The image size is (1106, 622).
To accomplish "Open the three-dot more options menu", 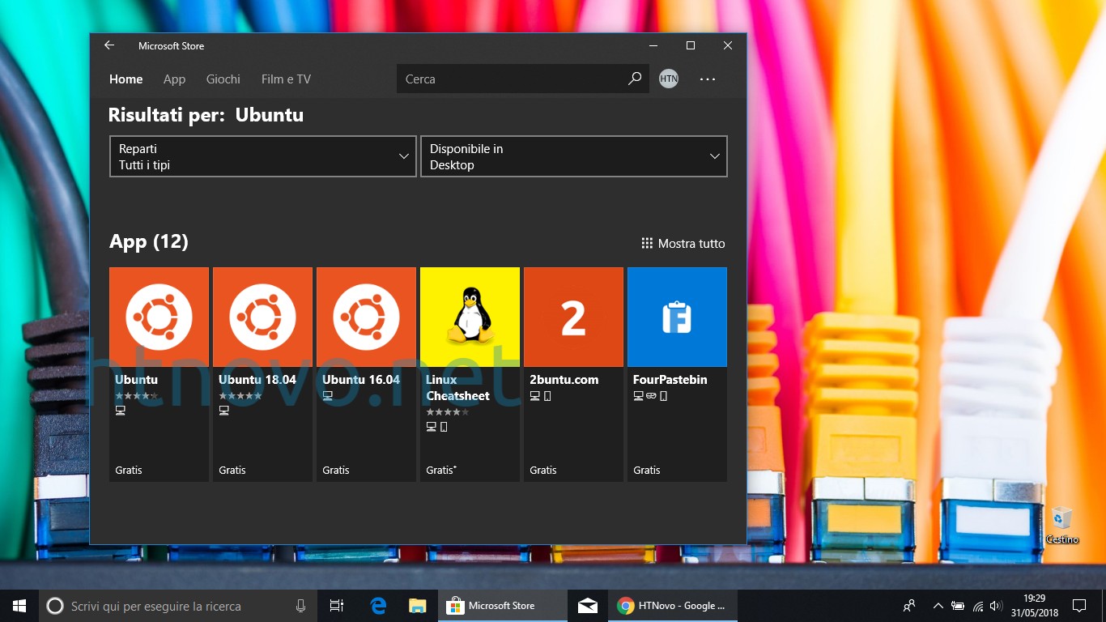I will click(708, 79).
